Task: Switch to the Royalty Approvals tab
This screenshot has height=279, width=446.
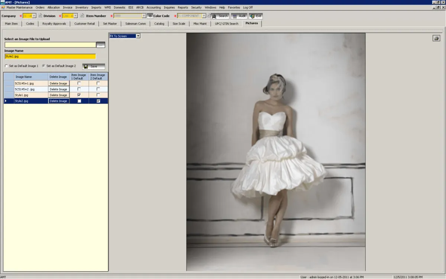Action: click(x=54, y=24)
